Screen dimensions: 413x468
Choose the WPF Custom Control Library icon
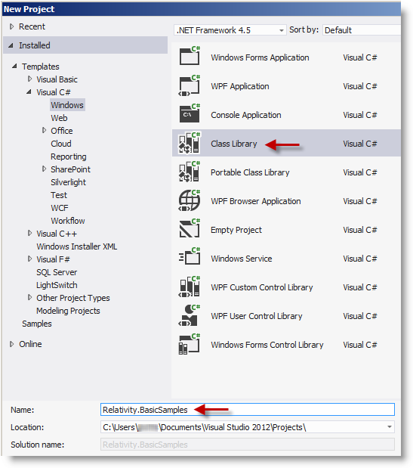(x=190, y=287)
